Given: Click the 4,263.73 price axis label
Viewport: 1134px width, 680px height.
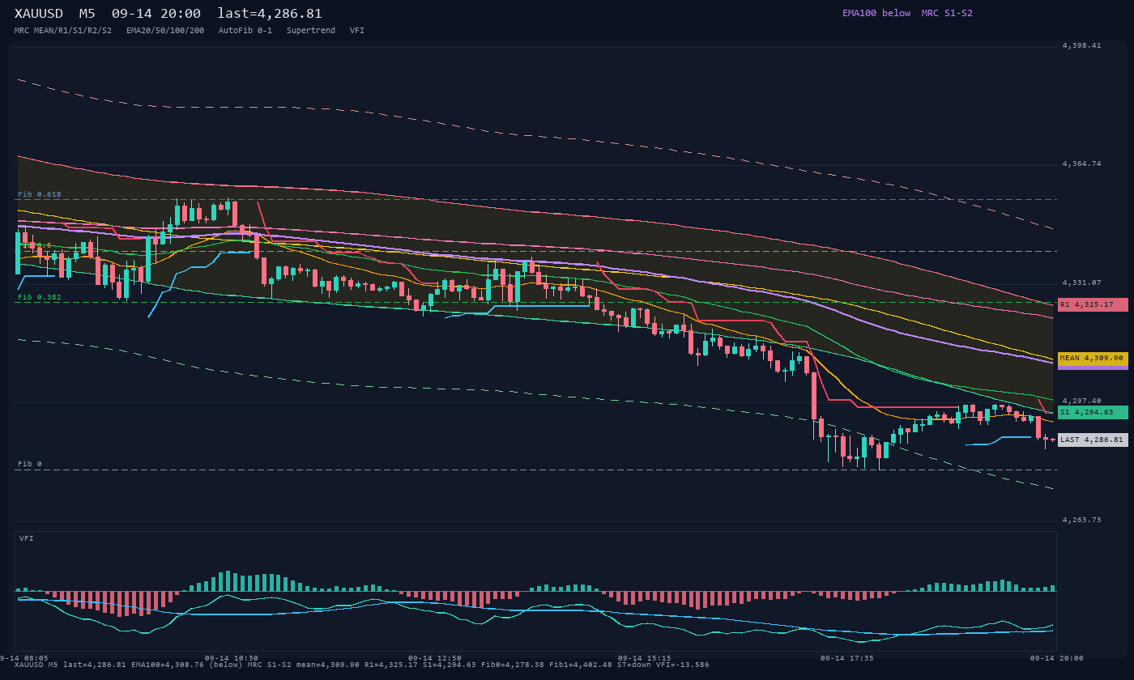Looking at the screenshot, I should point(1081,520).
